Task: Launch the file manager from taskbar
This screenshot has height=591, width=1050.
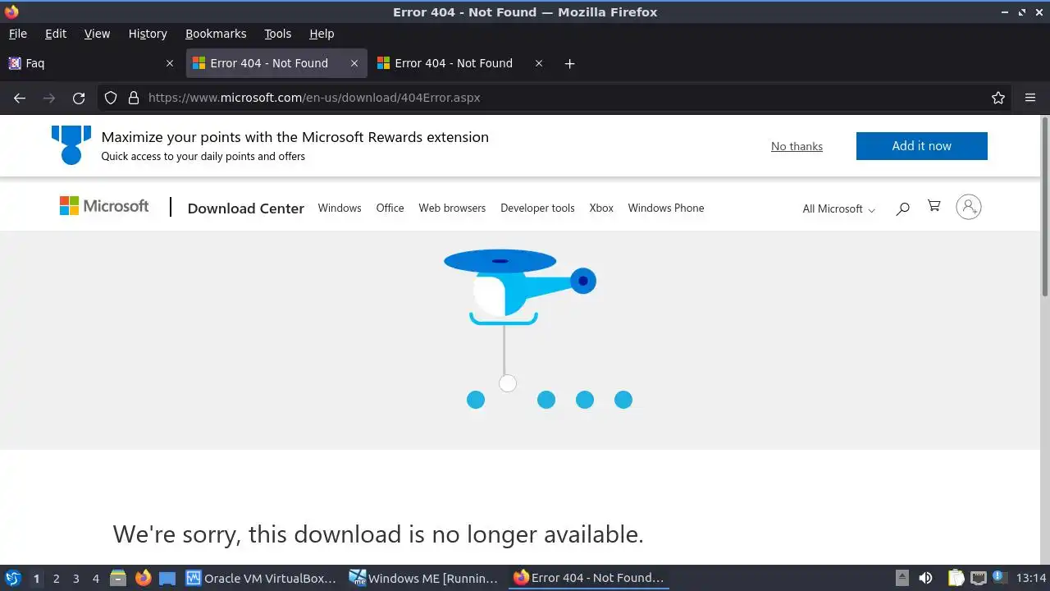Action: pos(117,578)
